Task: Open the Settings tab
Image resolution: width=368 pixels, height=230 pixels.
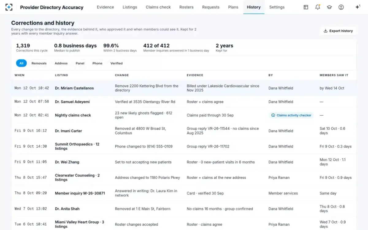Action: pos(277,7)
